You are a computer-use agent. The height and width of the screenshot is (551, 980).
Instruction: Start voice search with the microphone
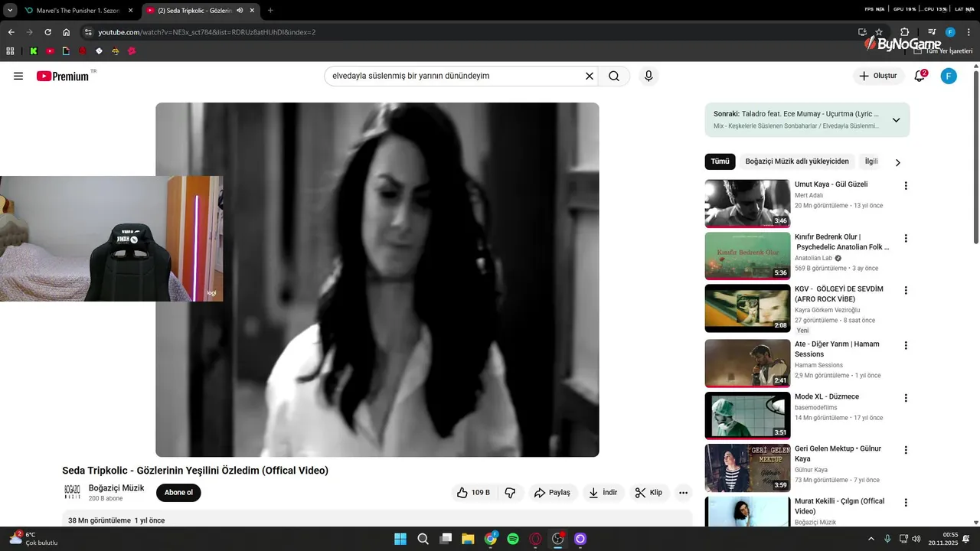coord(648,76)
